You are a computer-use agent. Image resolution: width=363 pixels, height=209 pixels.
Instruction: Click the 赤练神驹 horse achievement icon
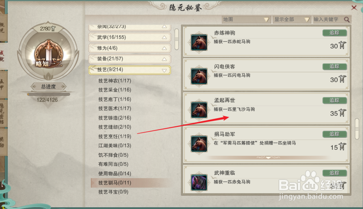click(199, 42)
